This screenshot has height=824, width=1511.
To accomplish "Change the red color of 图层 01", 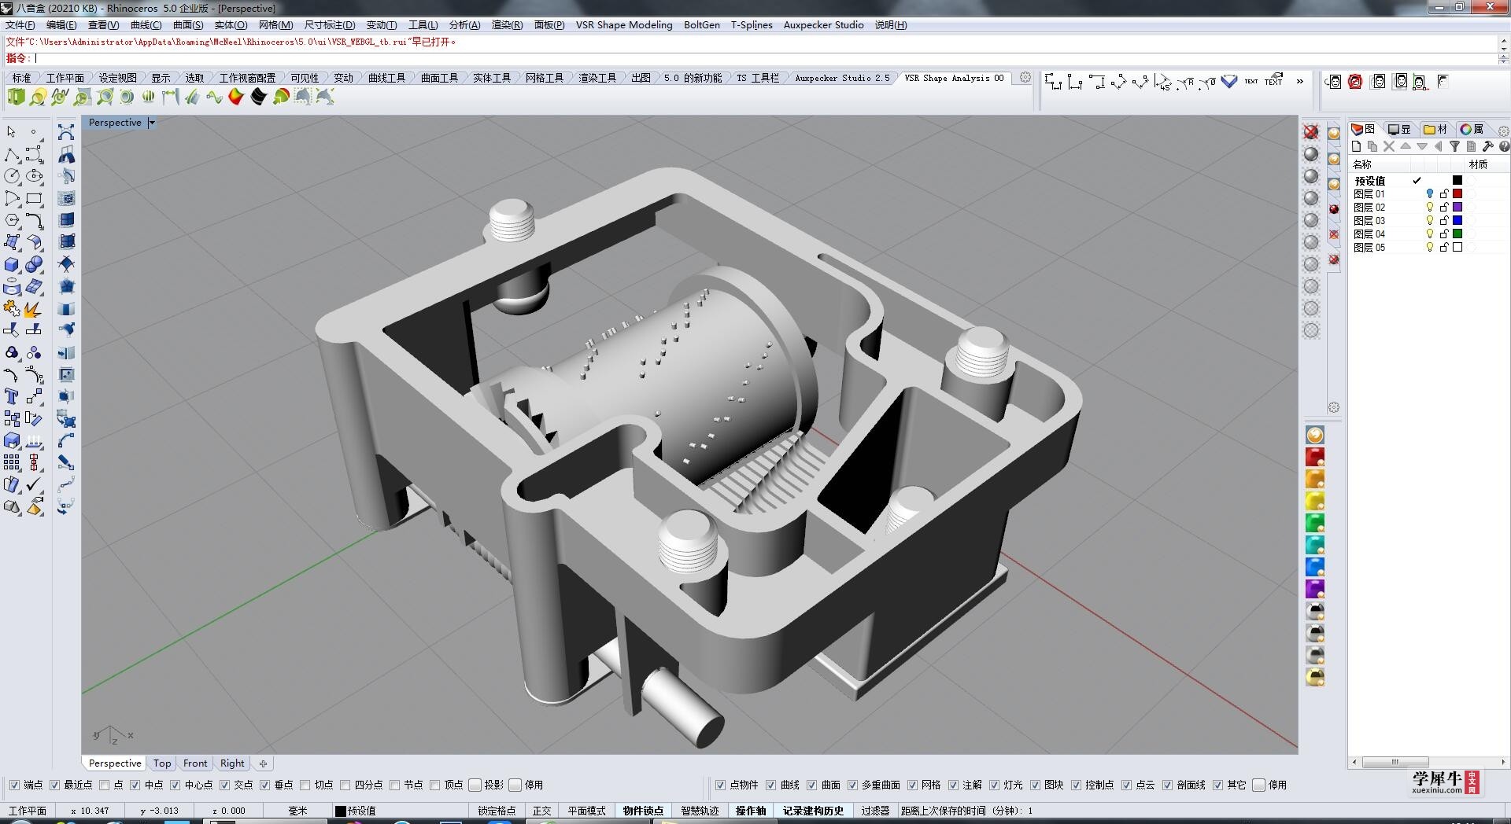I will [1457, 193].
